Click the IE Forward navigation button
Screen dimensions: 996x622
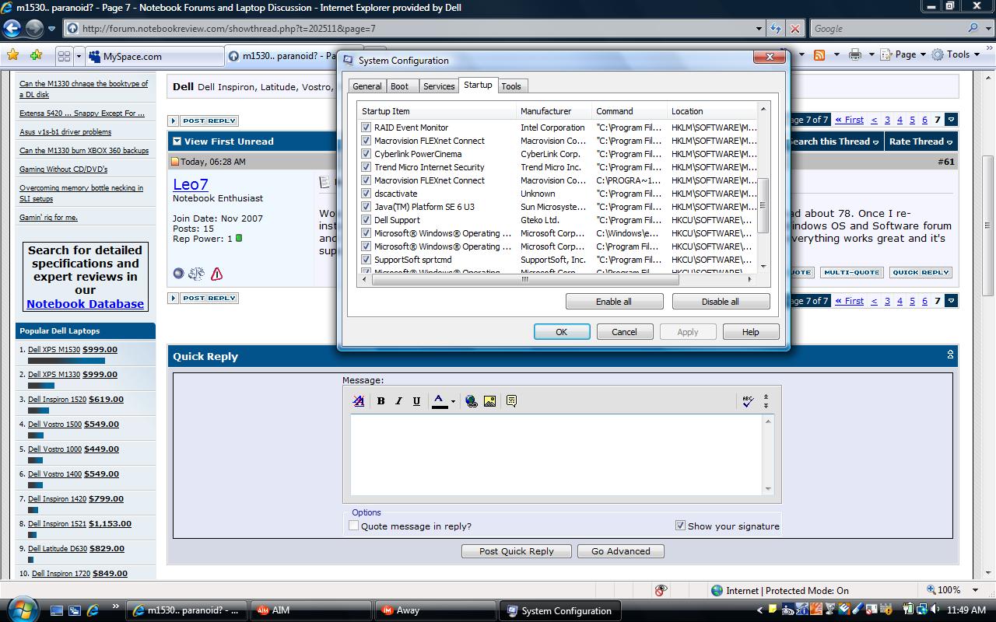[34, 29]
